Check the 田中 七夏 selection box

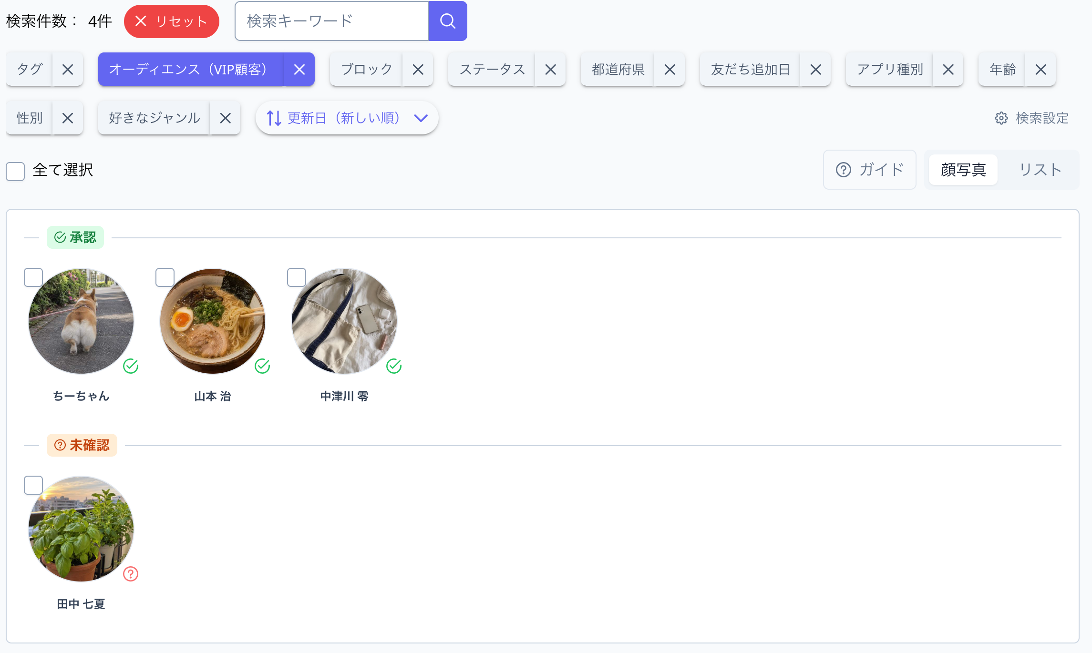coord(33,485)
